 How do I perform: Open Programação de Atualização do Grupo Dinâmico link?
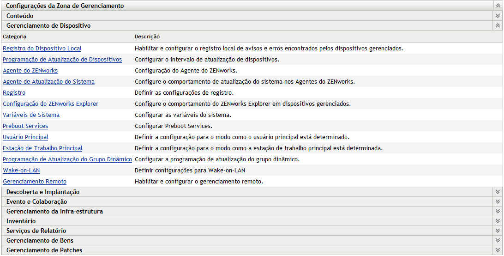click(x=67, y=159)
